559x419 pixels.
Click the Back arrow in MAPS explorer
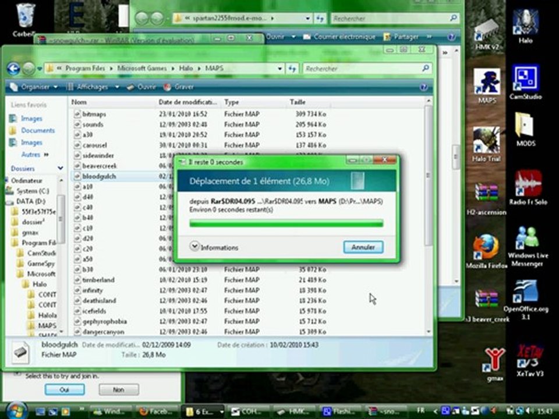coord(13,69)
